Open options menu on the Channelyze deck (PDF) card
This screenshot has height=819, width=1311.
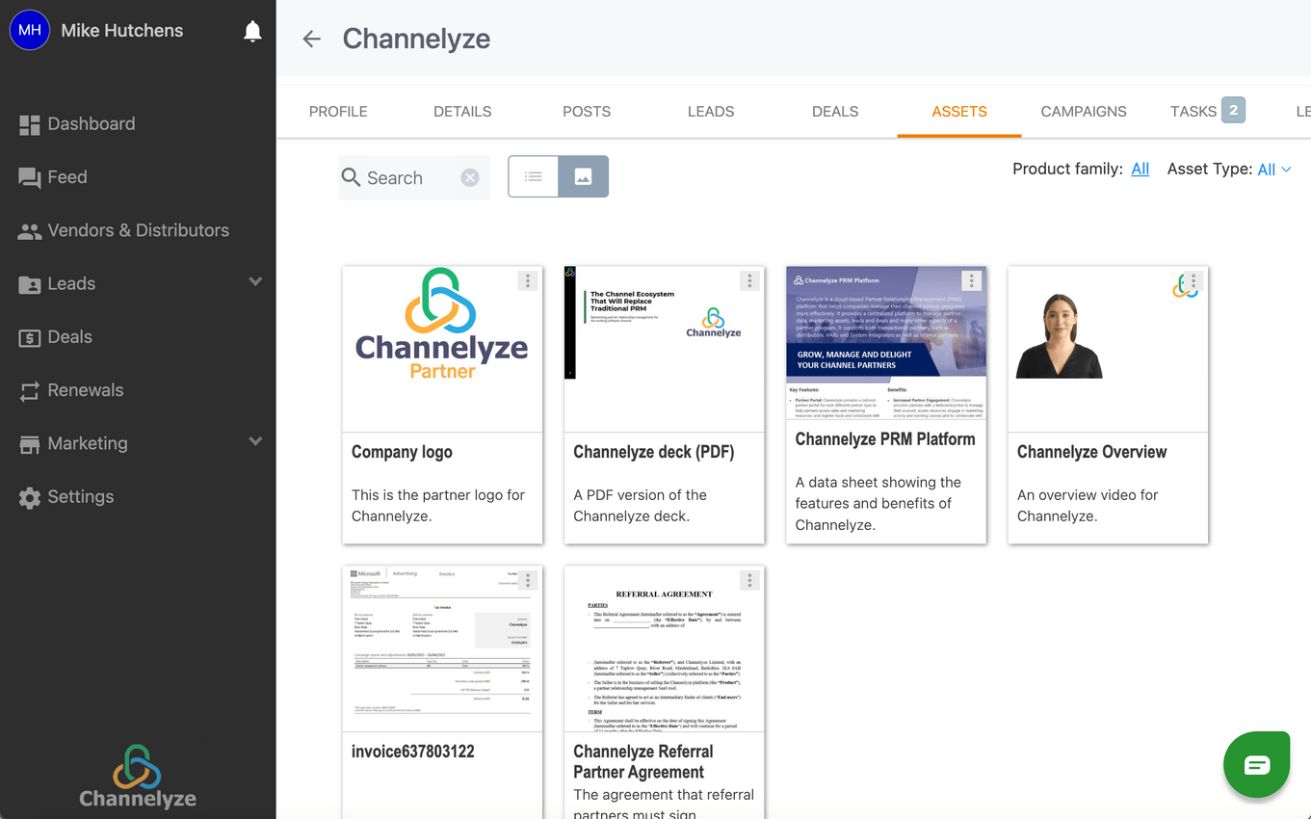click(749, 280)
